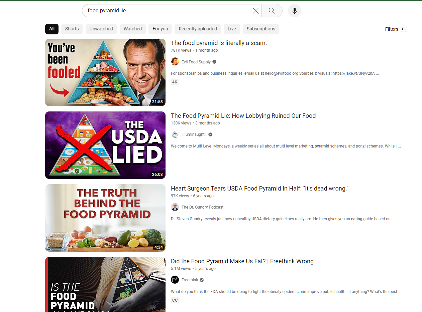Open the iilluminaughtii channel avatar
This screenshot has width=422, height=312.
coord(175,134)
